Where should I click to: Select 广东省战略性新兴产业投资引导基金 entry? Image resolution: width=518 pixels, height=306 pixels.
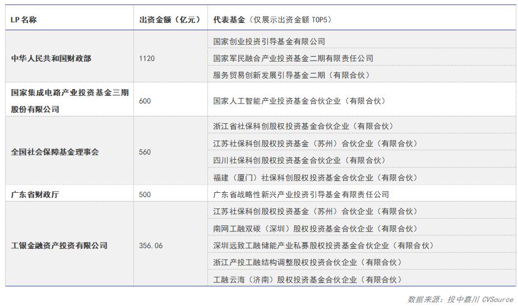[301, 194]
